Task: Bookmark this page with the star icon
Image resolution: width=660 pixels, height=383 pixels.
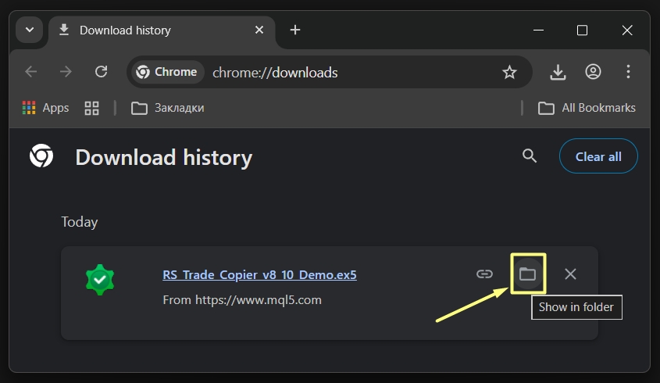Action: [x=509, y=72]
